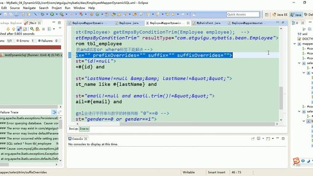Click the Display Selected Console icon
Image resolution: width=313 pixels, height=176 pixels.
tap(259, 138)
